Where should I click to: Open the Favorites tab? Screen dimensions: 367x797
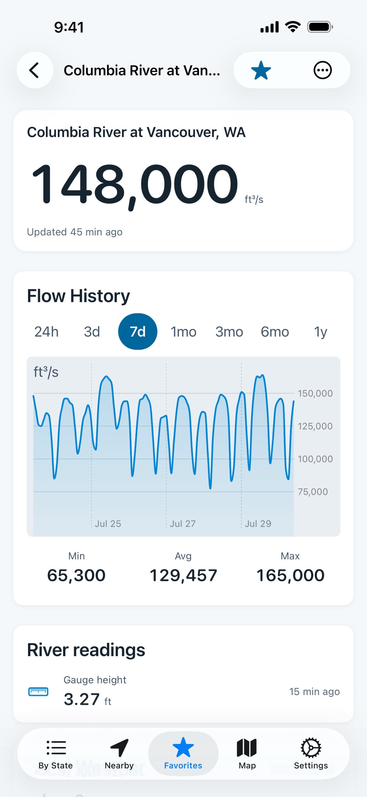183,754
